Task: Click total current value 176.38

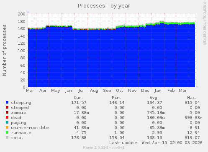Action: [x=79, y=138]
